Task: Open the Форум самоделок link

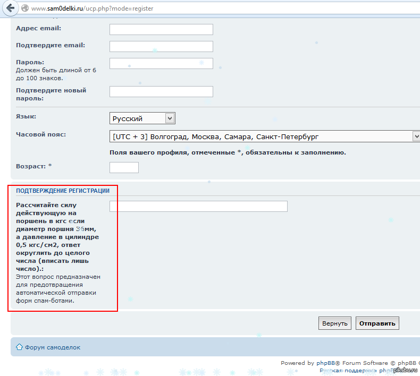Action: coord(53,347)
